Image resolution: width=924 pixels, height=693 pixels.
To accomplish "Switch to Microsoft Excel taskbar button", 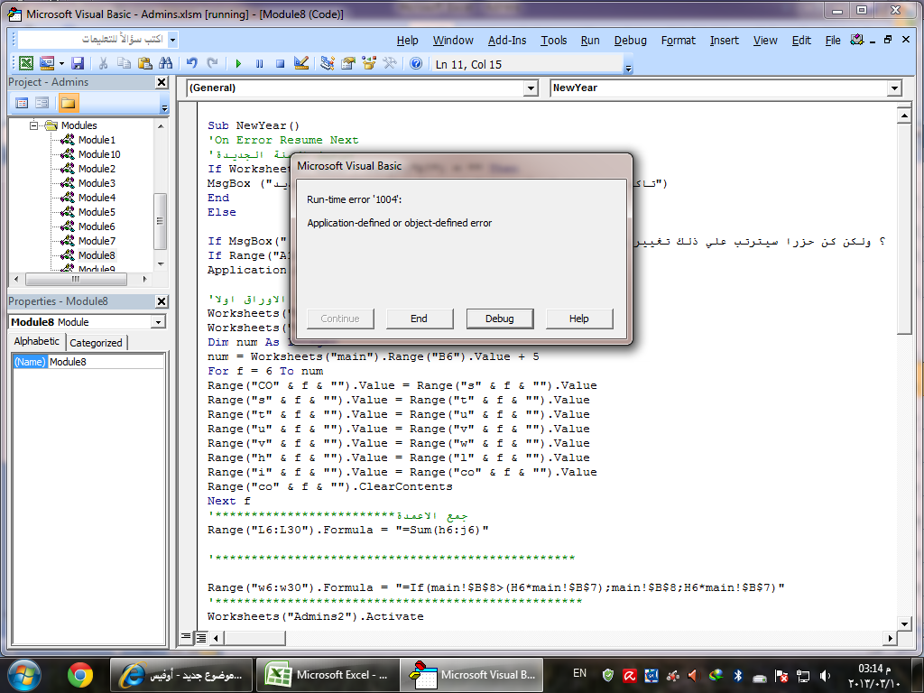I will [327, 675].
